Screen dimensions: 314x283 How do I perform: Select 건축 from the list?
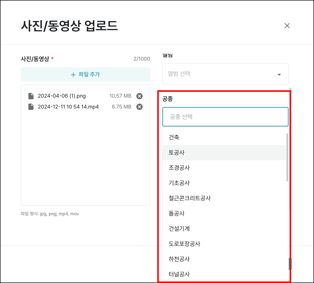point(174,137)
